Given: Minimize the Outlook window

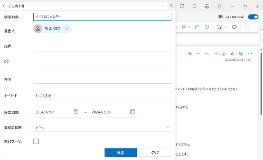Looking at the screenshot, I should [232, 7].
